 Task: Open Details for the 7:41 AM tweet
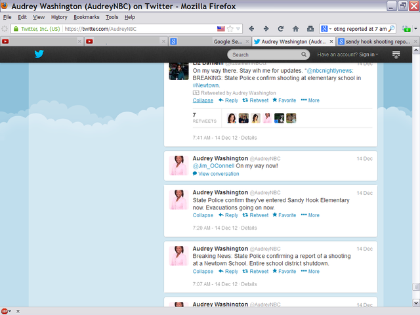point(249,138)
